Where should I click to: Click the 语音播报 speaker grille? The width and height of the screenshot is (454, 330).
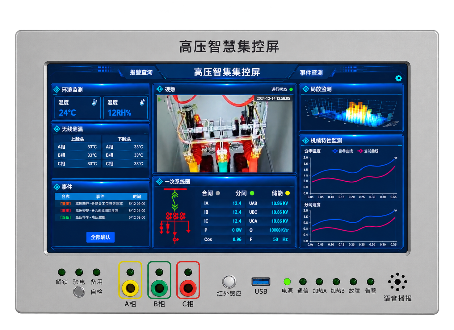397,282
